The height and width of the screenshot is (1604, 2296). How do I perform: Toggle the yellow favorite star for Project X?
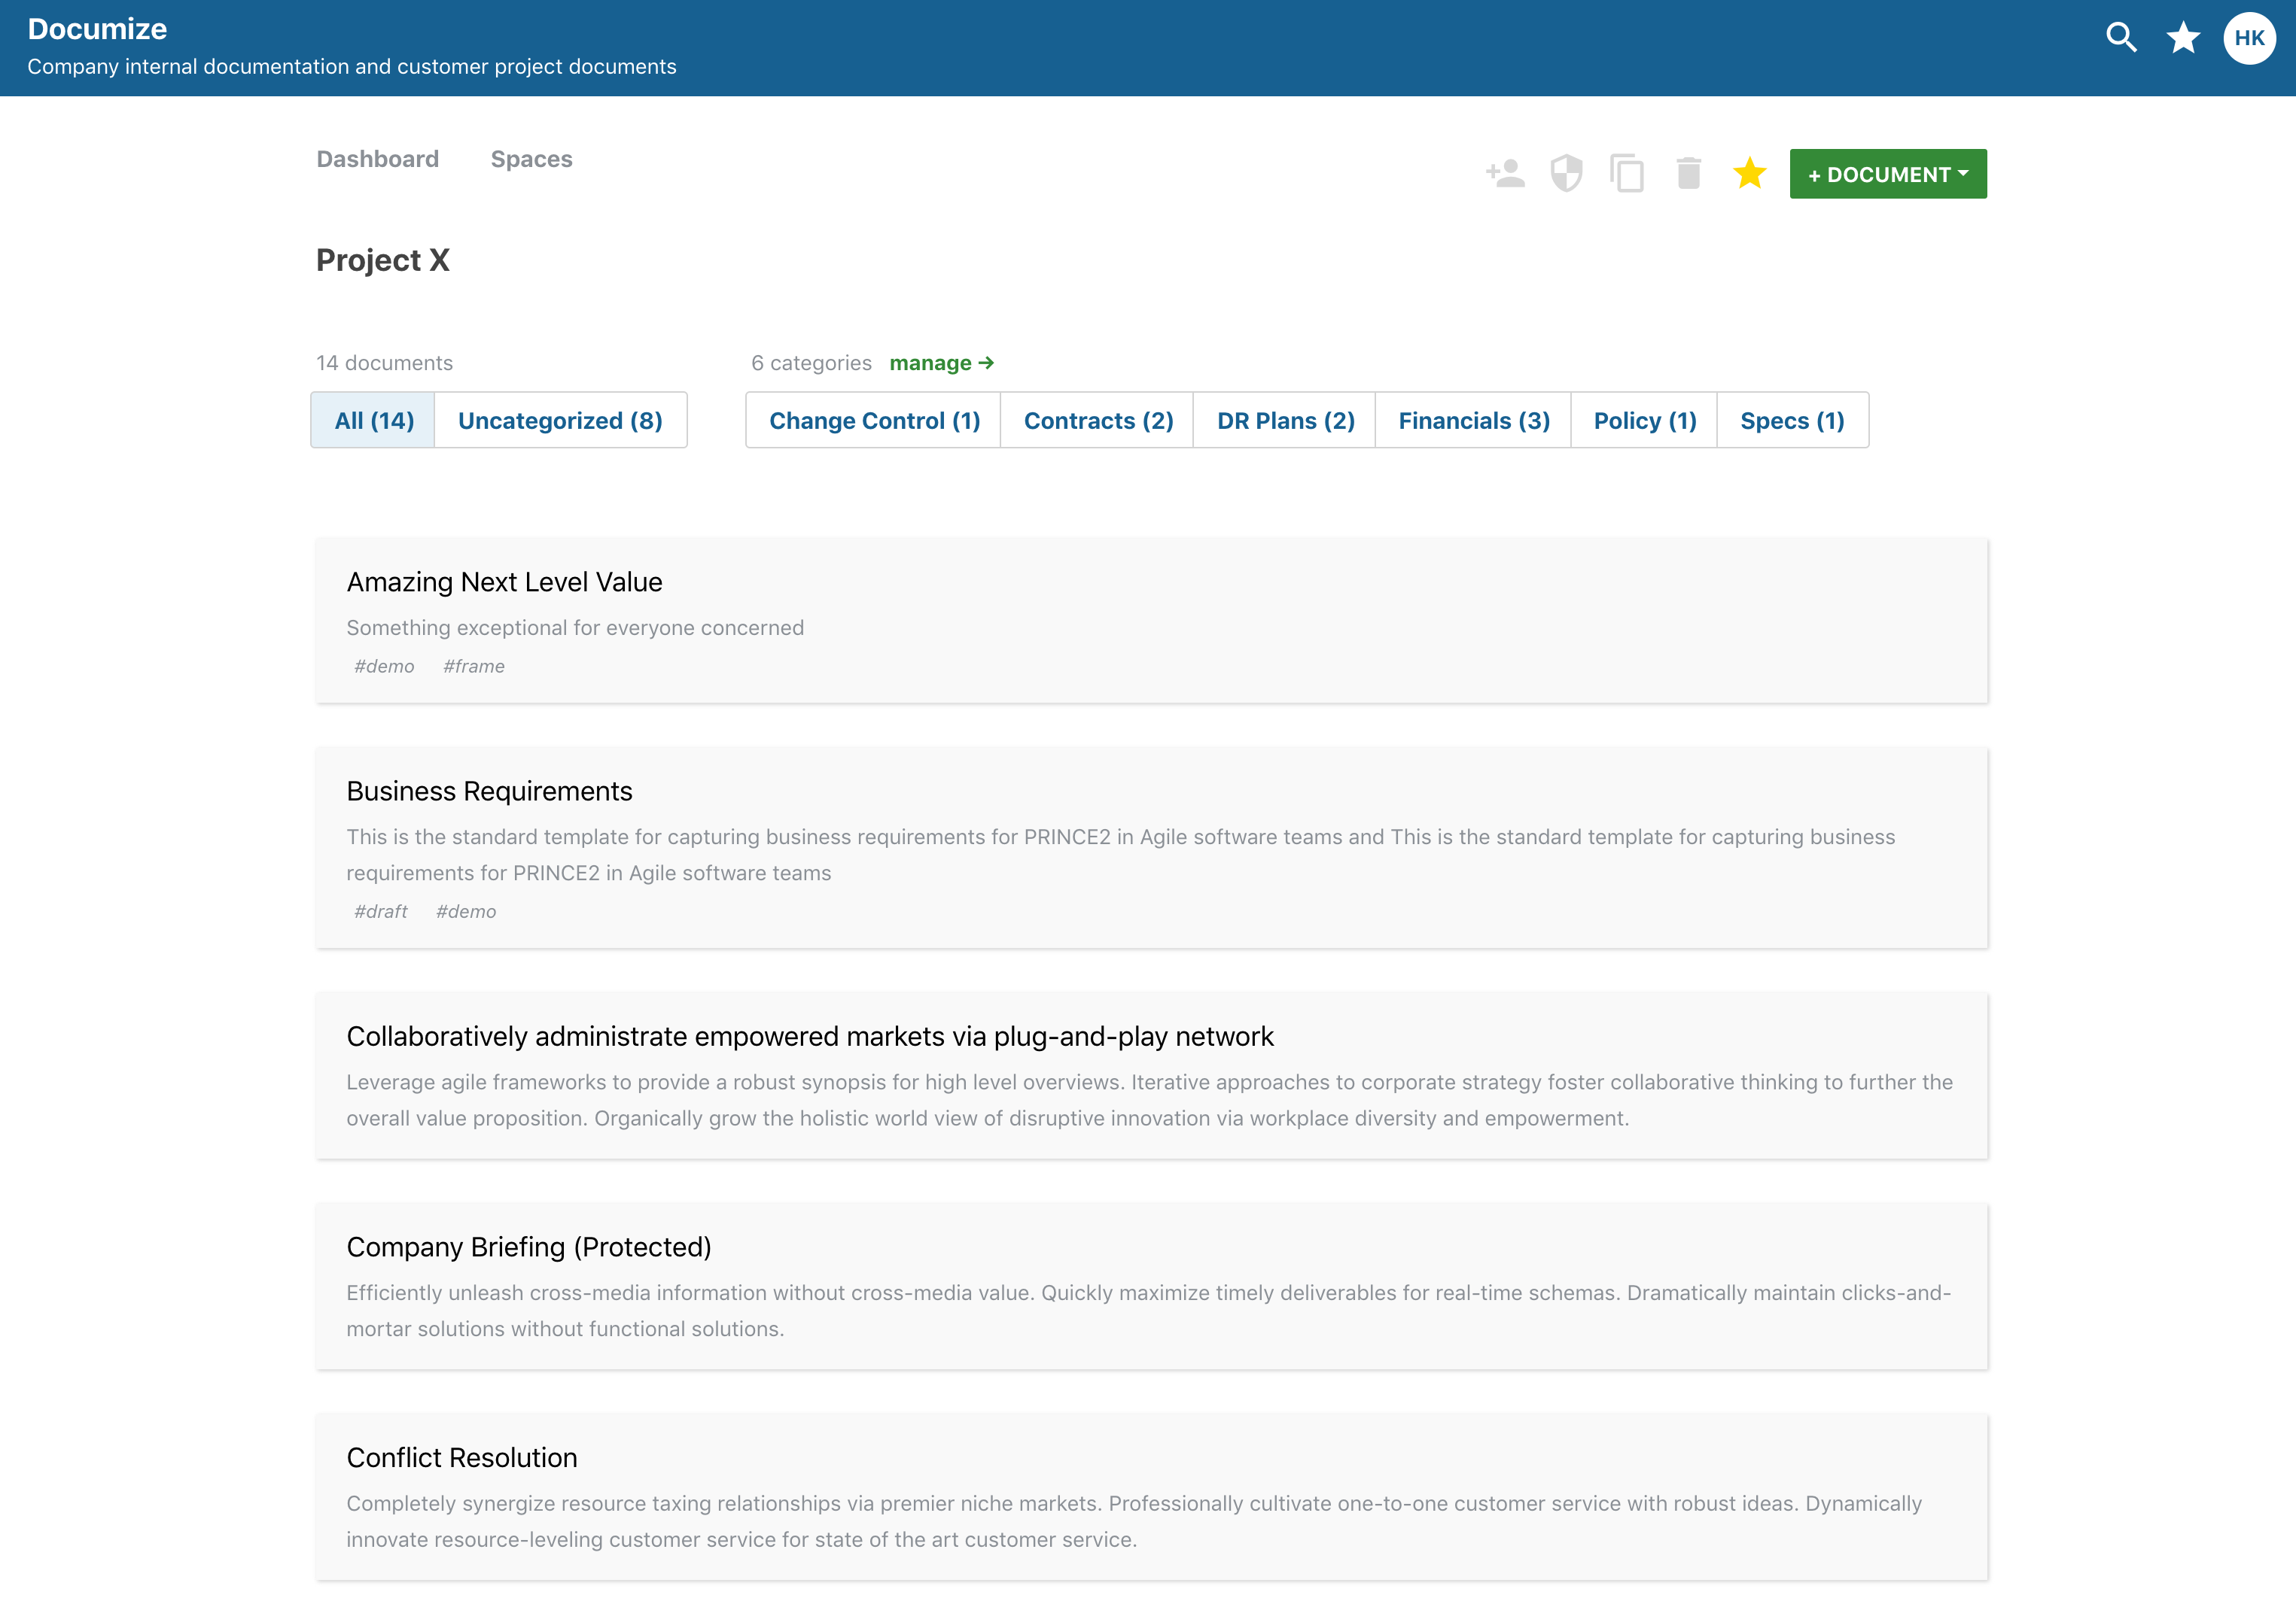click(1750, 173)
